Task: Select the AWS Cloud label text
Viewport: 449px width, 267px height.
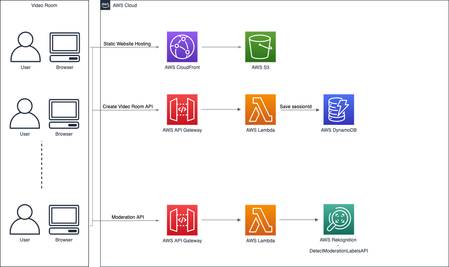Action: [x=124, y=5]
